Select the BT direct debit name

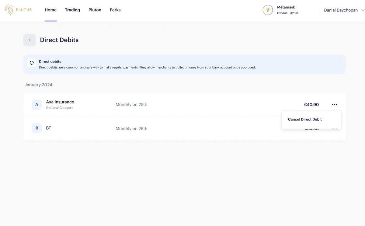click(49, 128)
